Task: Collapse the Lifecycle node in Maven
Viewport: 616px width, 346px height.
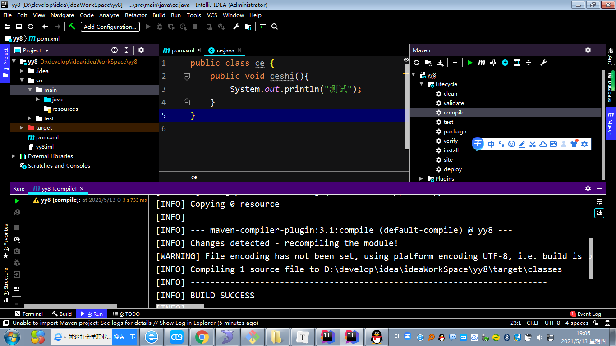Action: tap(422, 84)
